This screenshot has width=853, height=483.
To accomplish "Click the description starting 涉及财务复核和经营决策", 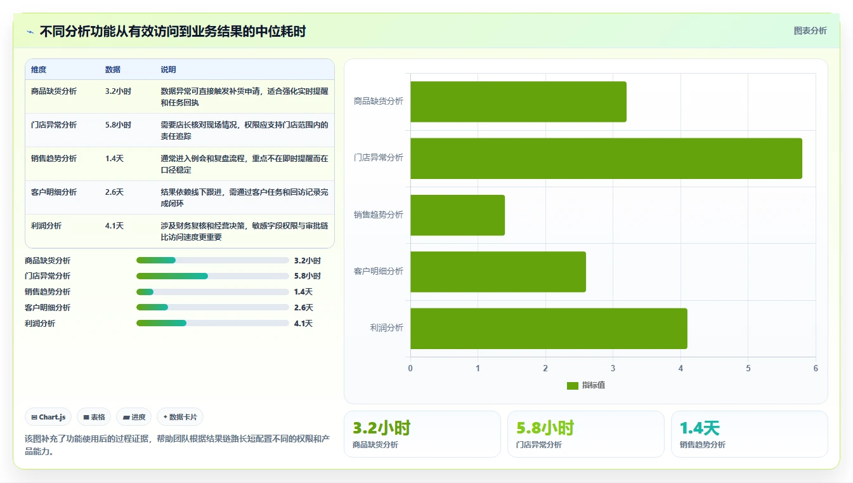I will (245, 232).
